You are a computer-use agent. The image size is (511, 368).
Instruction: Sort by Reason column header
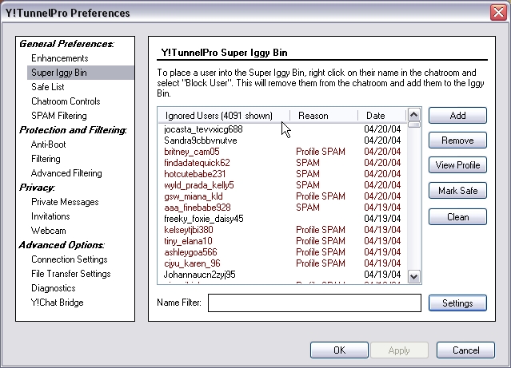coord(324,116)
